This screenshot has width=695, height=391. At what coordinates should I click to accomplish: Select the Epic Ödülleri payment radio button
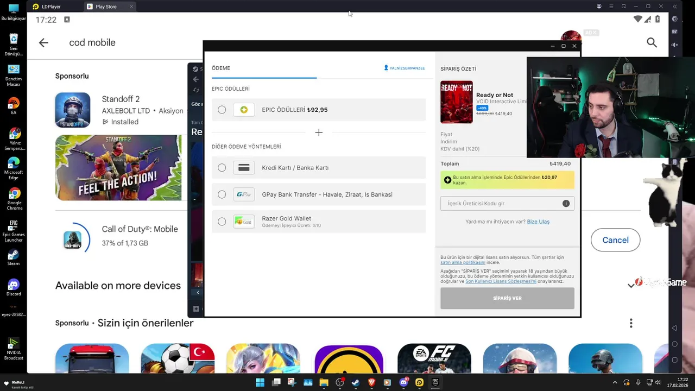tap(222, 110)
